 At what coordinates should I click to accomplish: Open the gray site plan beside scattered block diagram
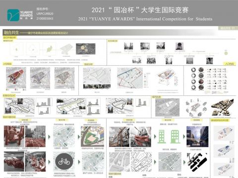[x=167, y=107]
